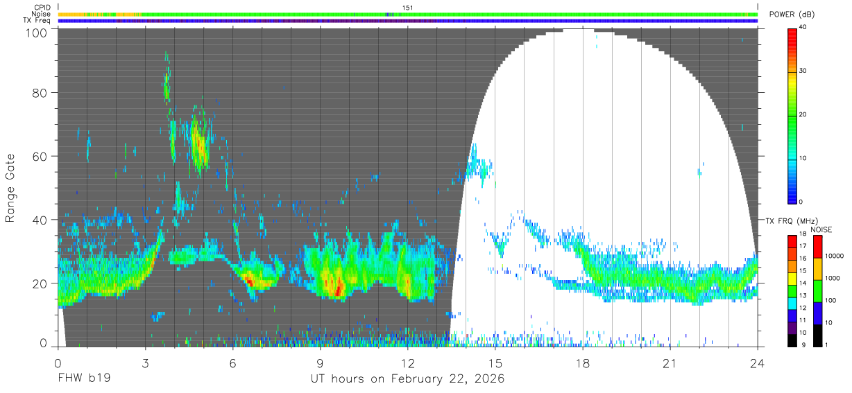The height and width of the screenshot is (393, 852).
Task: Click the Range Gate axis title
Action: coord(10,189)
